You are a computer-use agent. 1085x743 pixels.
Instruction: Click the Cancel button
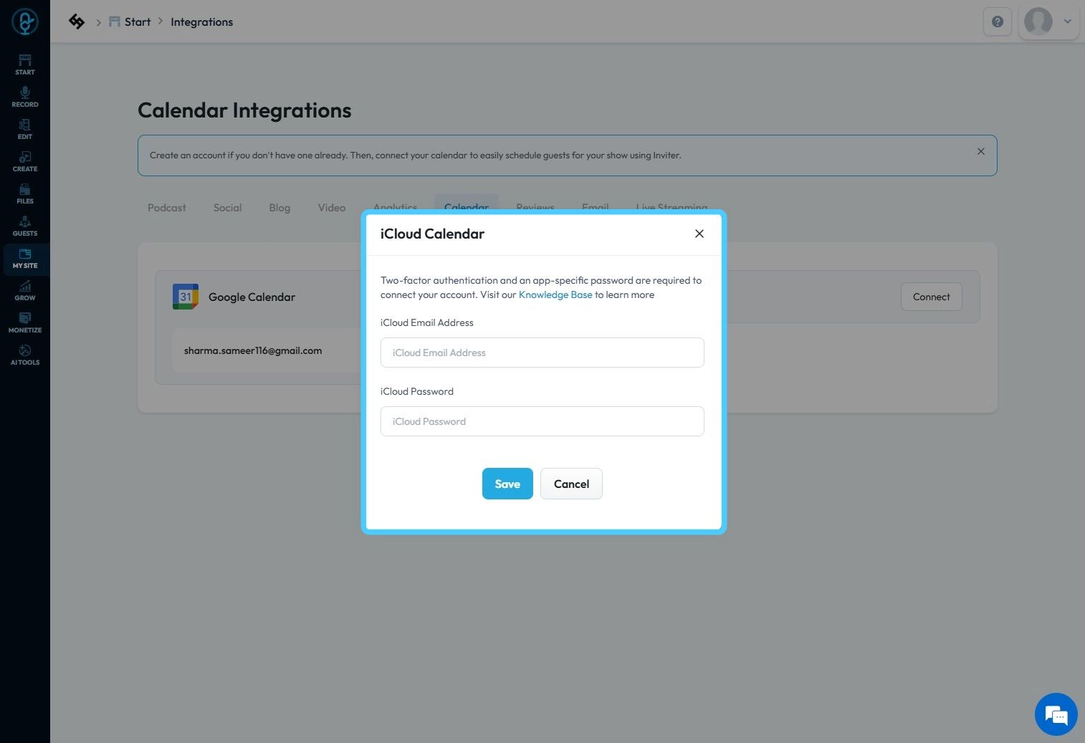coord(571,484)
